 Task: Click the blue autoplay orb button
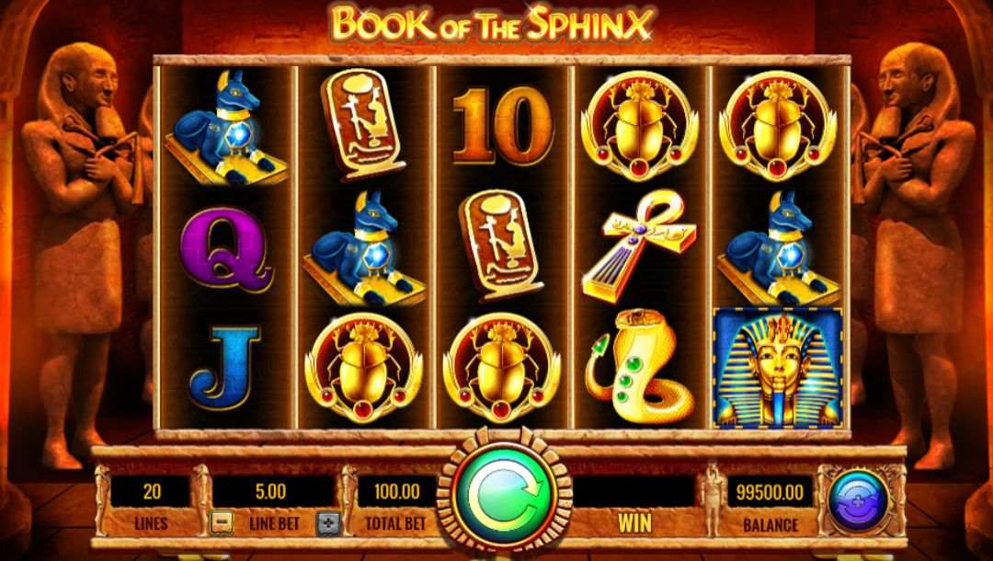858,500
